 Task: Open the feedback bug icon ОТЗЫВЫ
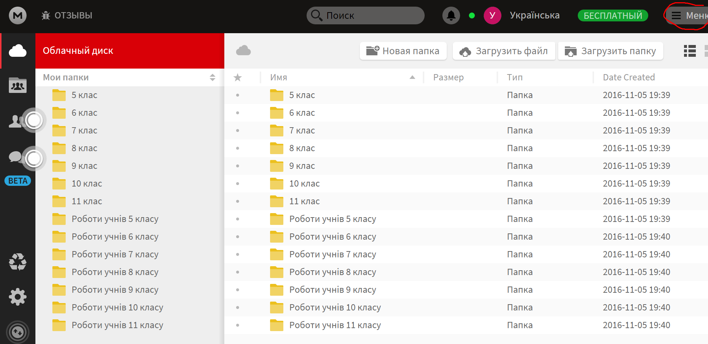point(46,15)
